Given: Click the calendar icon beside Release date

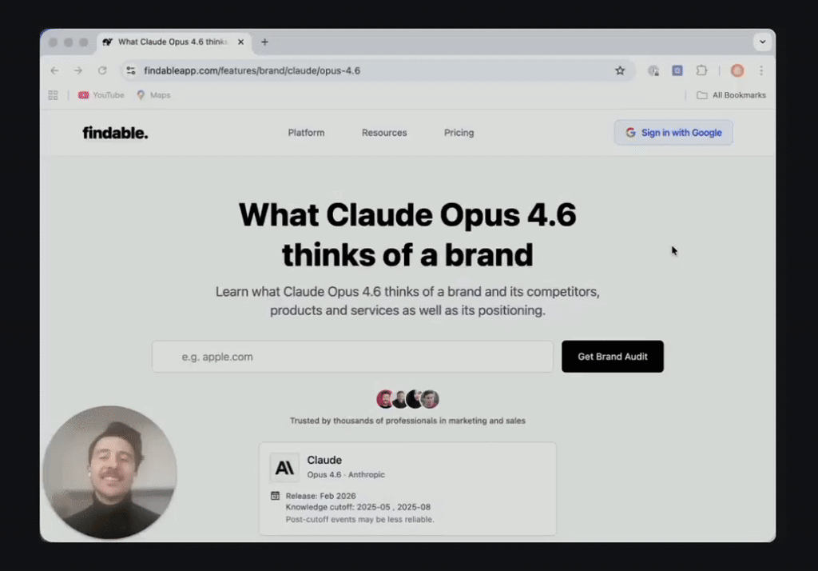Looking at the screenshot, I should [x=275, y=496].
